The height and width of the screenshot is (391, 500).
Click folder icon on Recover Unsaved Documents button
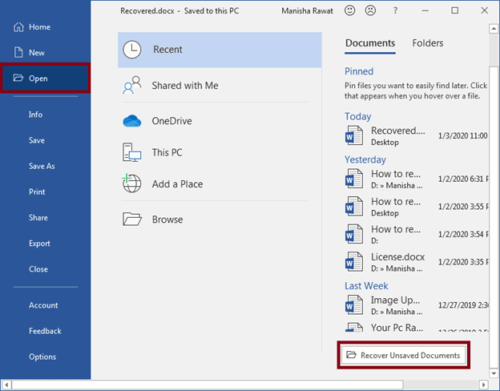pos(352,355)
